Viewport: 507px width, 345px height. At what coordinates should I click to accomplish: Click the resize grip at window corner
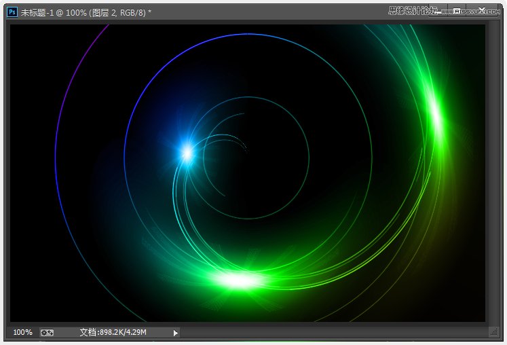point(493,332)
